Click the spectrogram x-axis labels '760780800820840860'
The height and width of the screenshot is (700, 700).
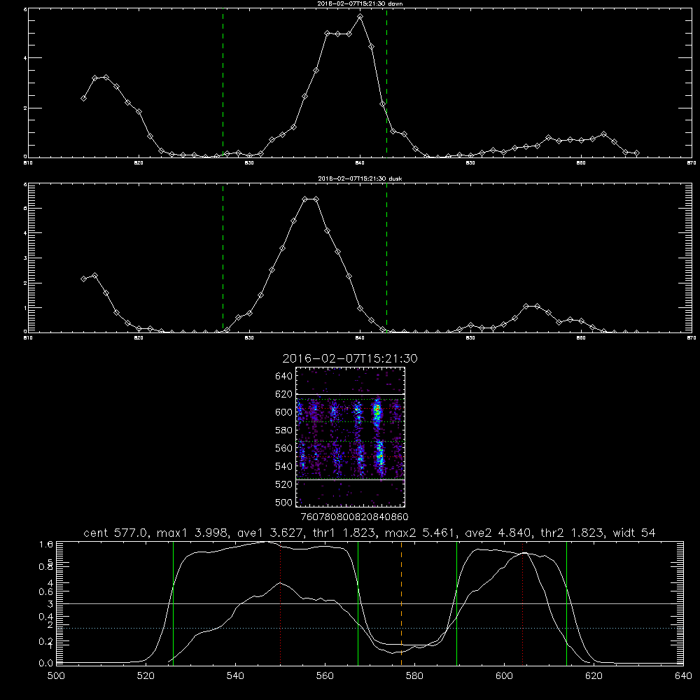(x=354, y=517)
